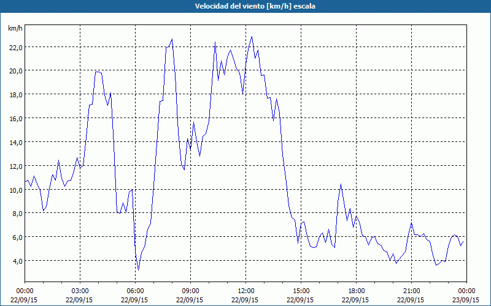Click the '21:00' time axis label
This screenshot has height=306, width=491.
pyautogui.click(x=411, y=291)
